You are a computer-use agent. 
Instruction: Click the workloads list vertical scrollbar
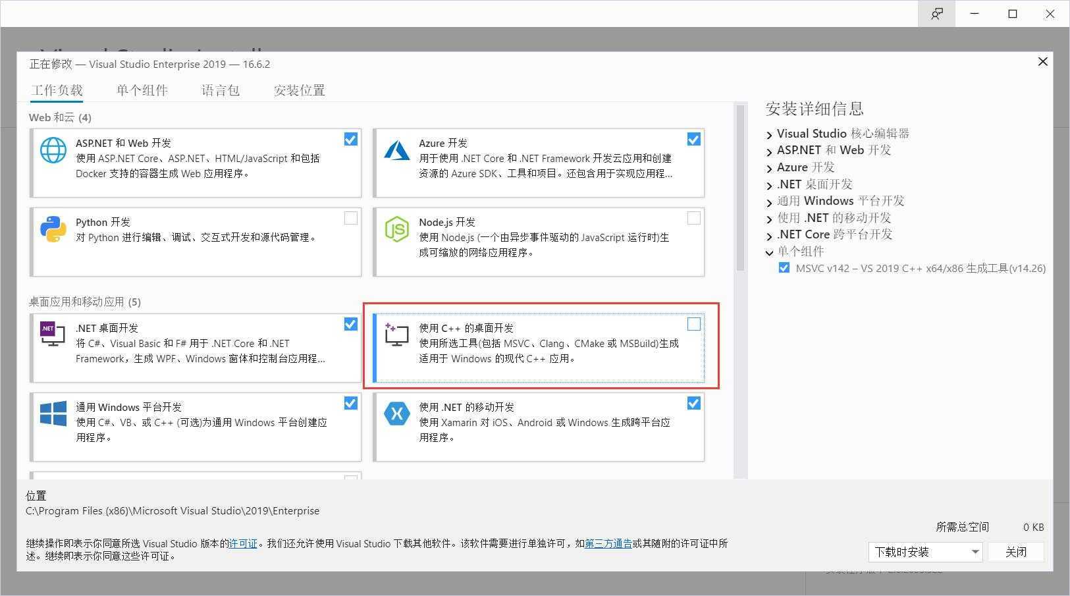click(740, 188)
